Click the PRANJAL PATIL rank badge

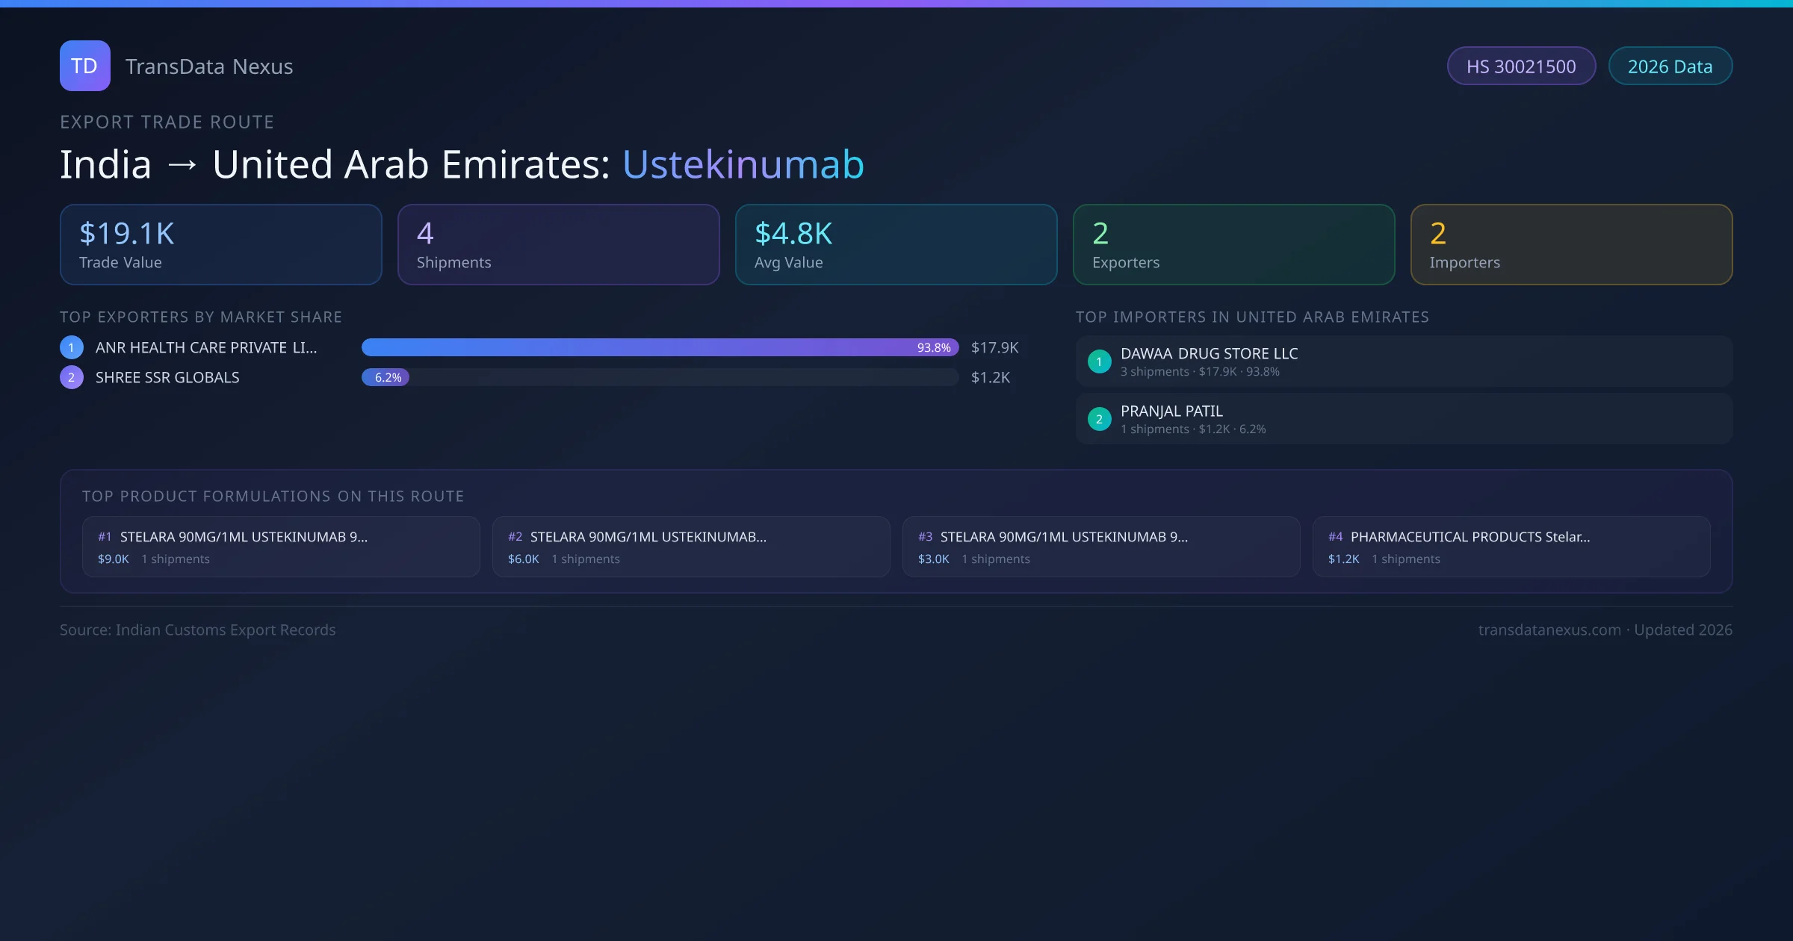point(1099,419)
